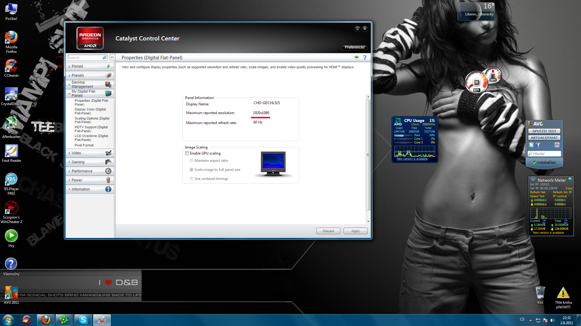Open the help question mark icon
The height and width of the screenshot is (326, 581).
(x=365, y=57)
